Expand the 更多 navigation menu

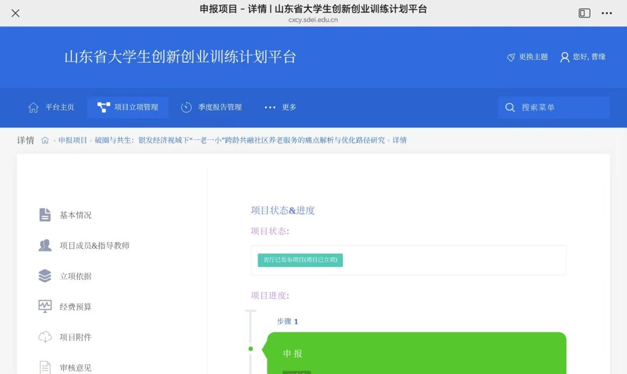coord(281,107)
